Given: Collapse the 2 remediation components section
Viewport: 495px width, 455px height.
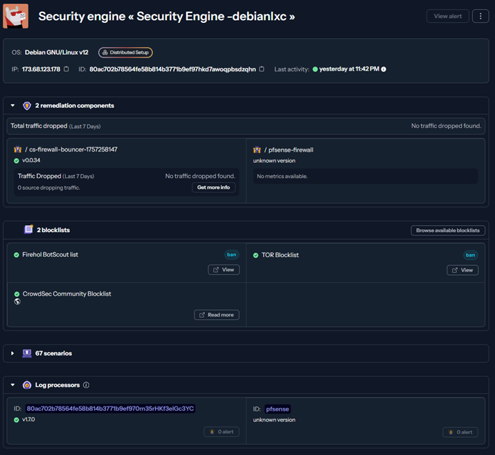Looking at the screenshot, I should coord(12,105).
